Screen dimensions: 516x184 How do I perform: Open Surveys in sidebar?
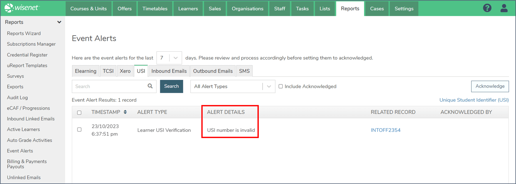[15, 76]
